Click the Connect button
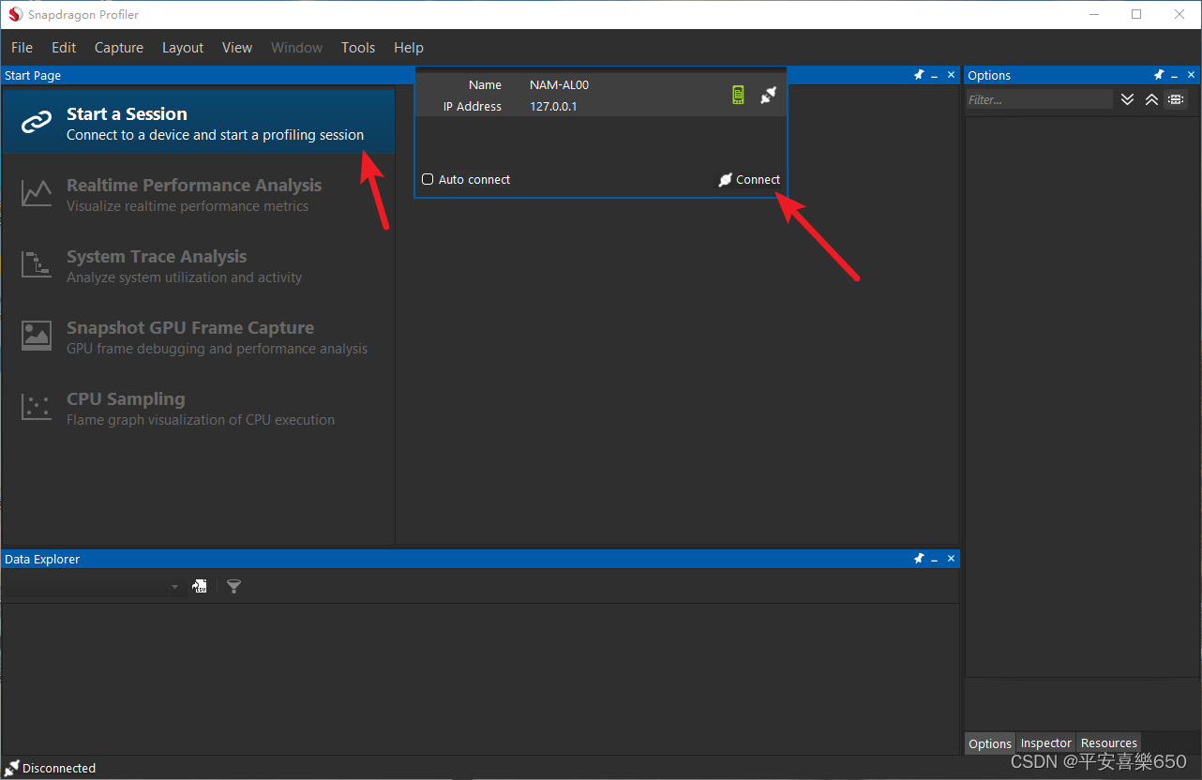 749,179
